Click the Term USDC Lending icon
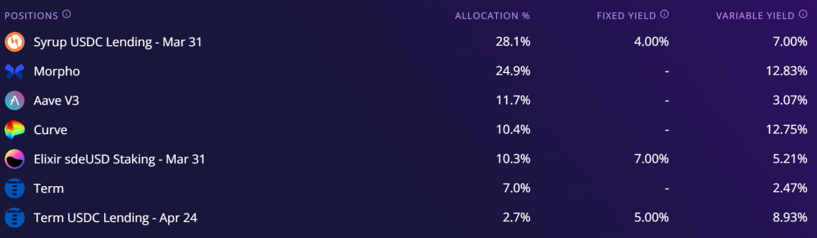 tap(14, 217)
